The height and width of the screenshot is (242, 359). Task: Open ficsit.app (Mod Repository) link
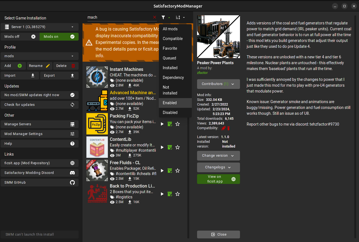tap(40, 163)
